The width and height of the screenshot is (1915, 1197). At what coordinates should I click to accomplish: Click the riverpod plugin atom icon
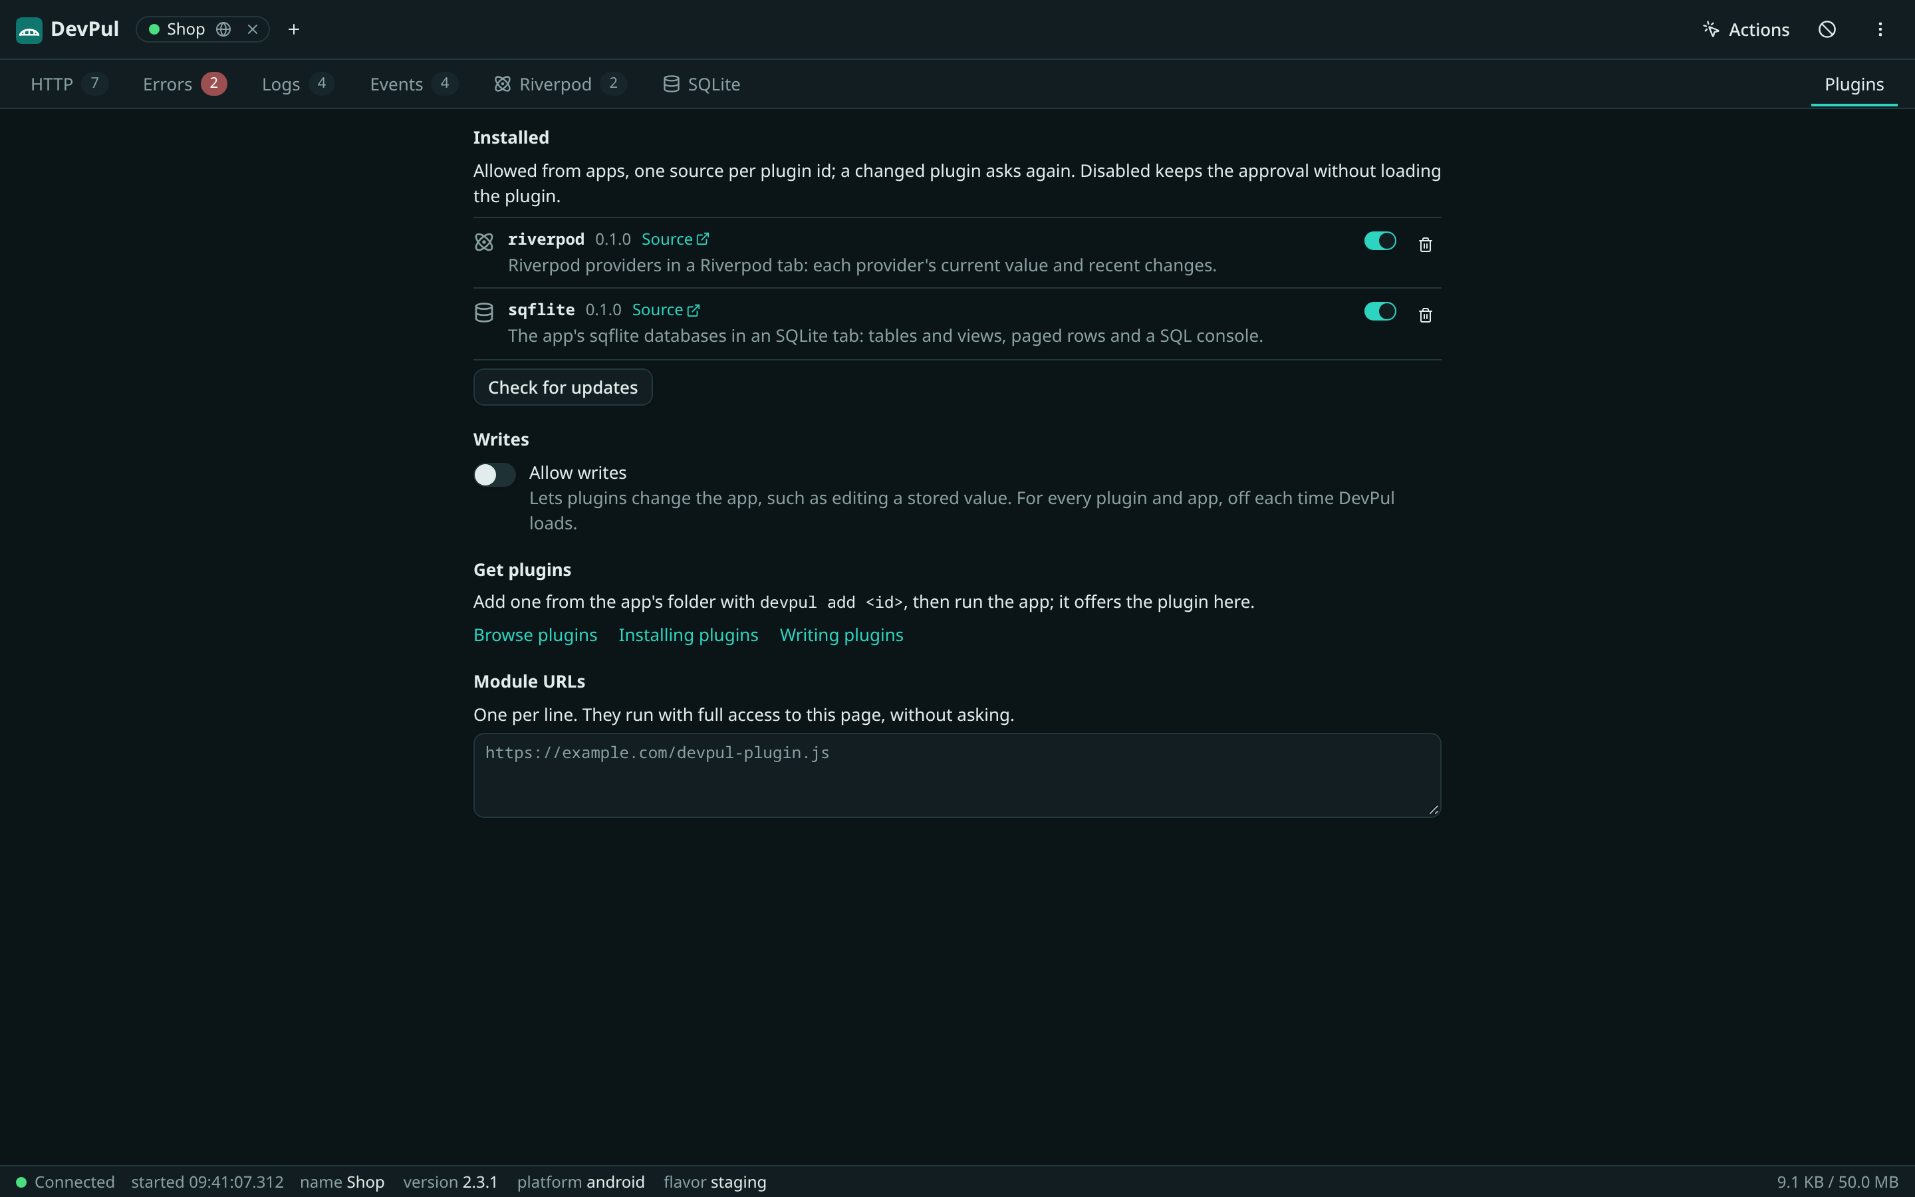(x=483, y=241)
